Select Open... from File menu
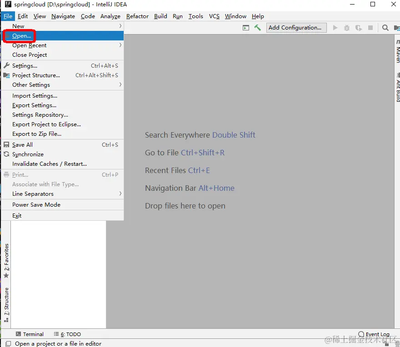 63,36
